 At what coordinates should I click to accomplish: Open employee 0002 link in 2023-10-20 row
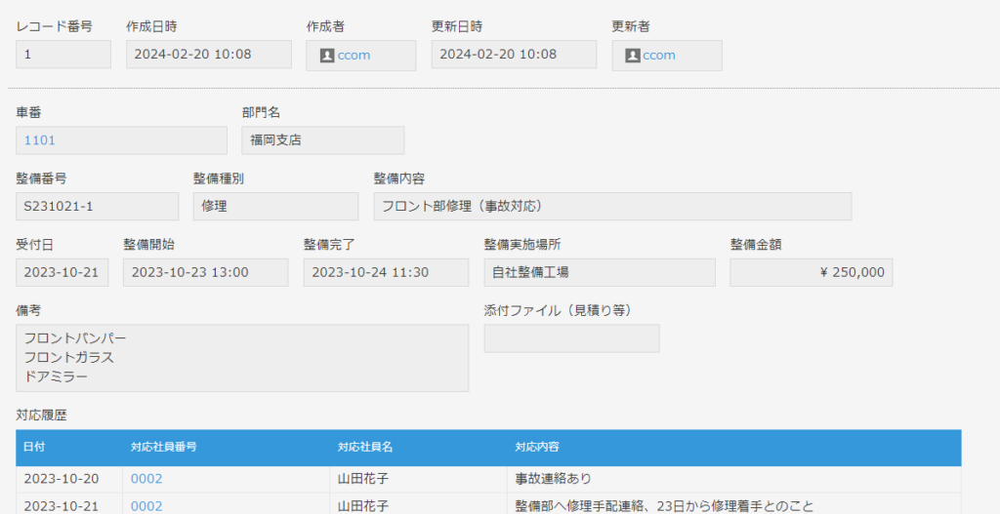pos(146,479)
